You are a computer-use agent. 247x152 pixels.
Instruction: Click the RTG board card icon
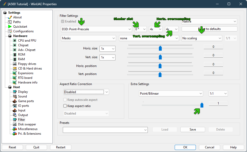tap(15, 78)
